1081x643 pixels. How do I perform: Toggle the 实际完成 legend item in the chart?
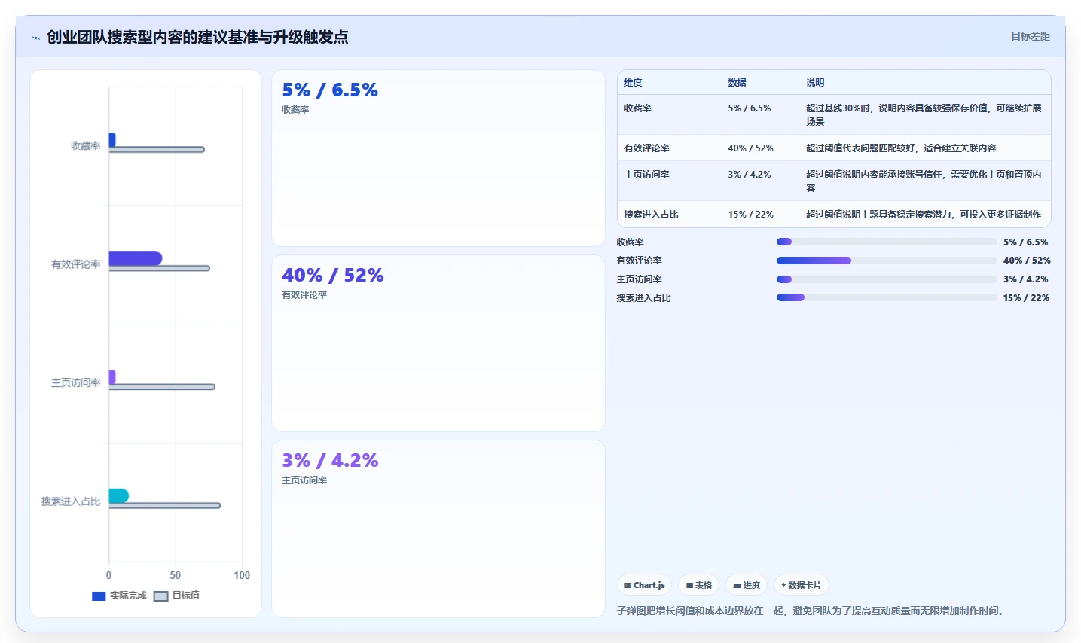[x=119, y=596]
